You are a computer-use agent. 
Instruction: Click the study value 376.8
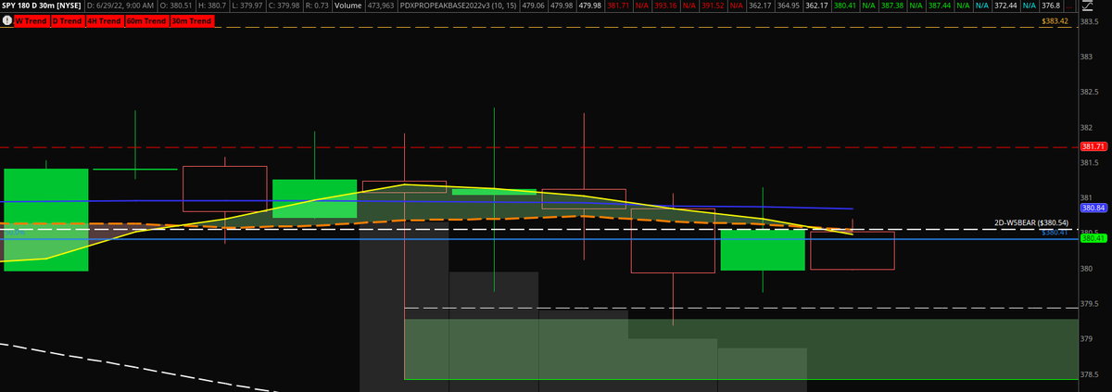1050,6
